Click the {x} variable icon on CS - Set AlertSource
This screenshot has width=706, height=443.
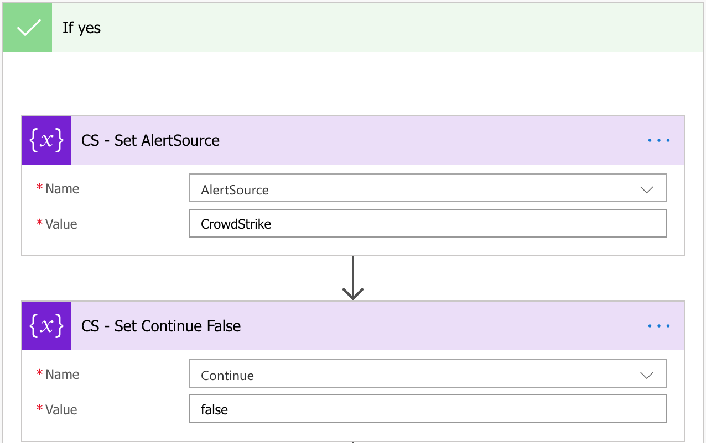pos(46,140)
